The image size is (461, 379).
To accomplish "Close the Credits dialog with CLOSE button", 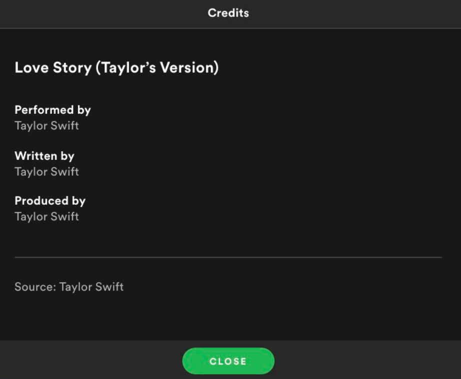I will pyautogui.click(x=228, y=361).
